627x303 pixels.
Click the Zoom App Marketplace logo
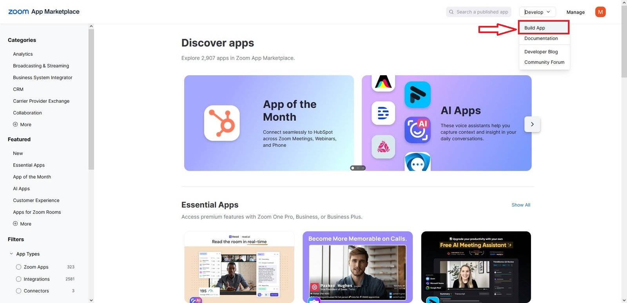coord(44,12)
